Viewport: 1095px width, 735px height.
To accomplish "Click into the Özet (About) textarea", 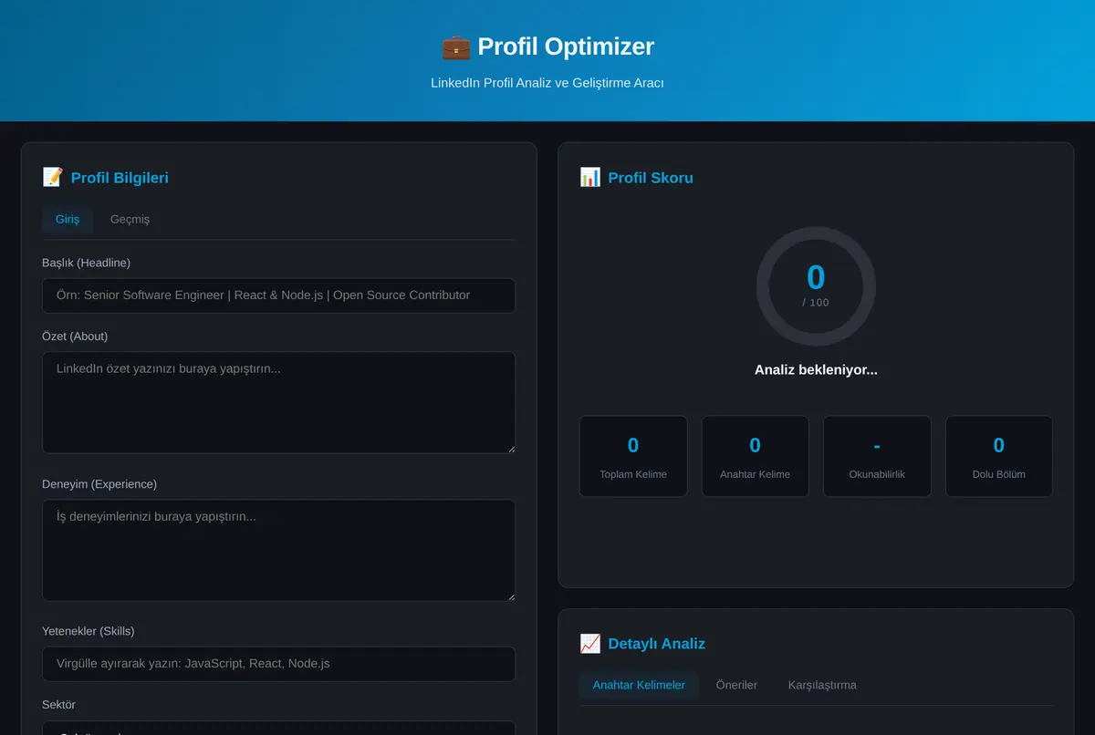I will (278, 402).
